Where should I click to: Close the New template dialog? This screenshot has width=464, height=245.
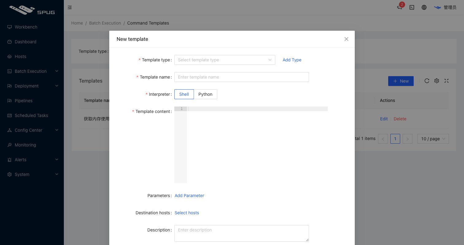click(346, 39)
